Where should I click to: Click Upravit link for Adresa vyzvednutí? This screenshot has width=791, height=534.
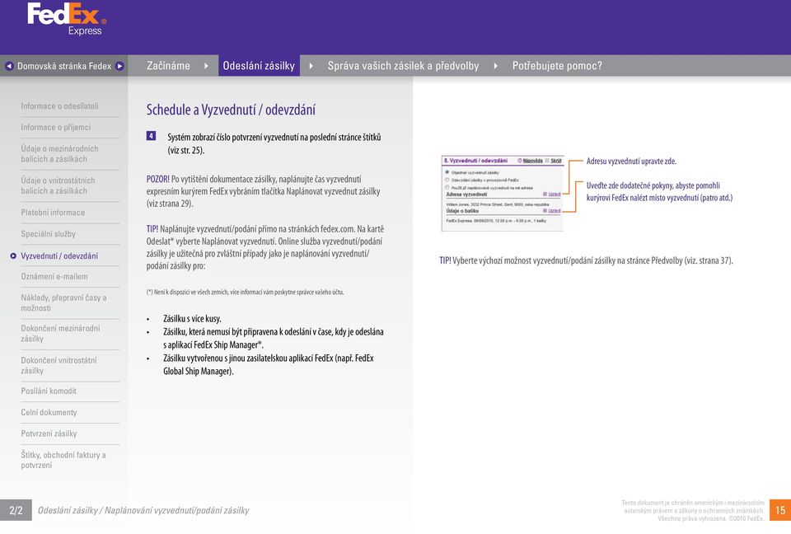pos(555,194)
